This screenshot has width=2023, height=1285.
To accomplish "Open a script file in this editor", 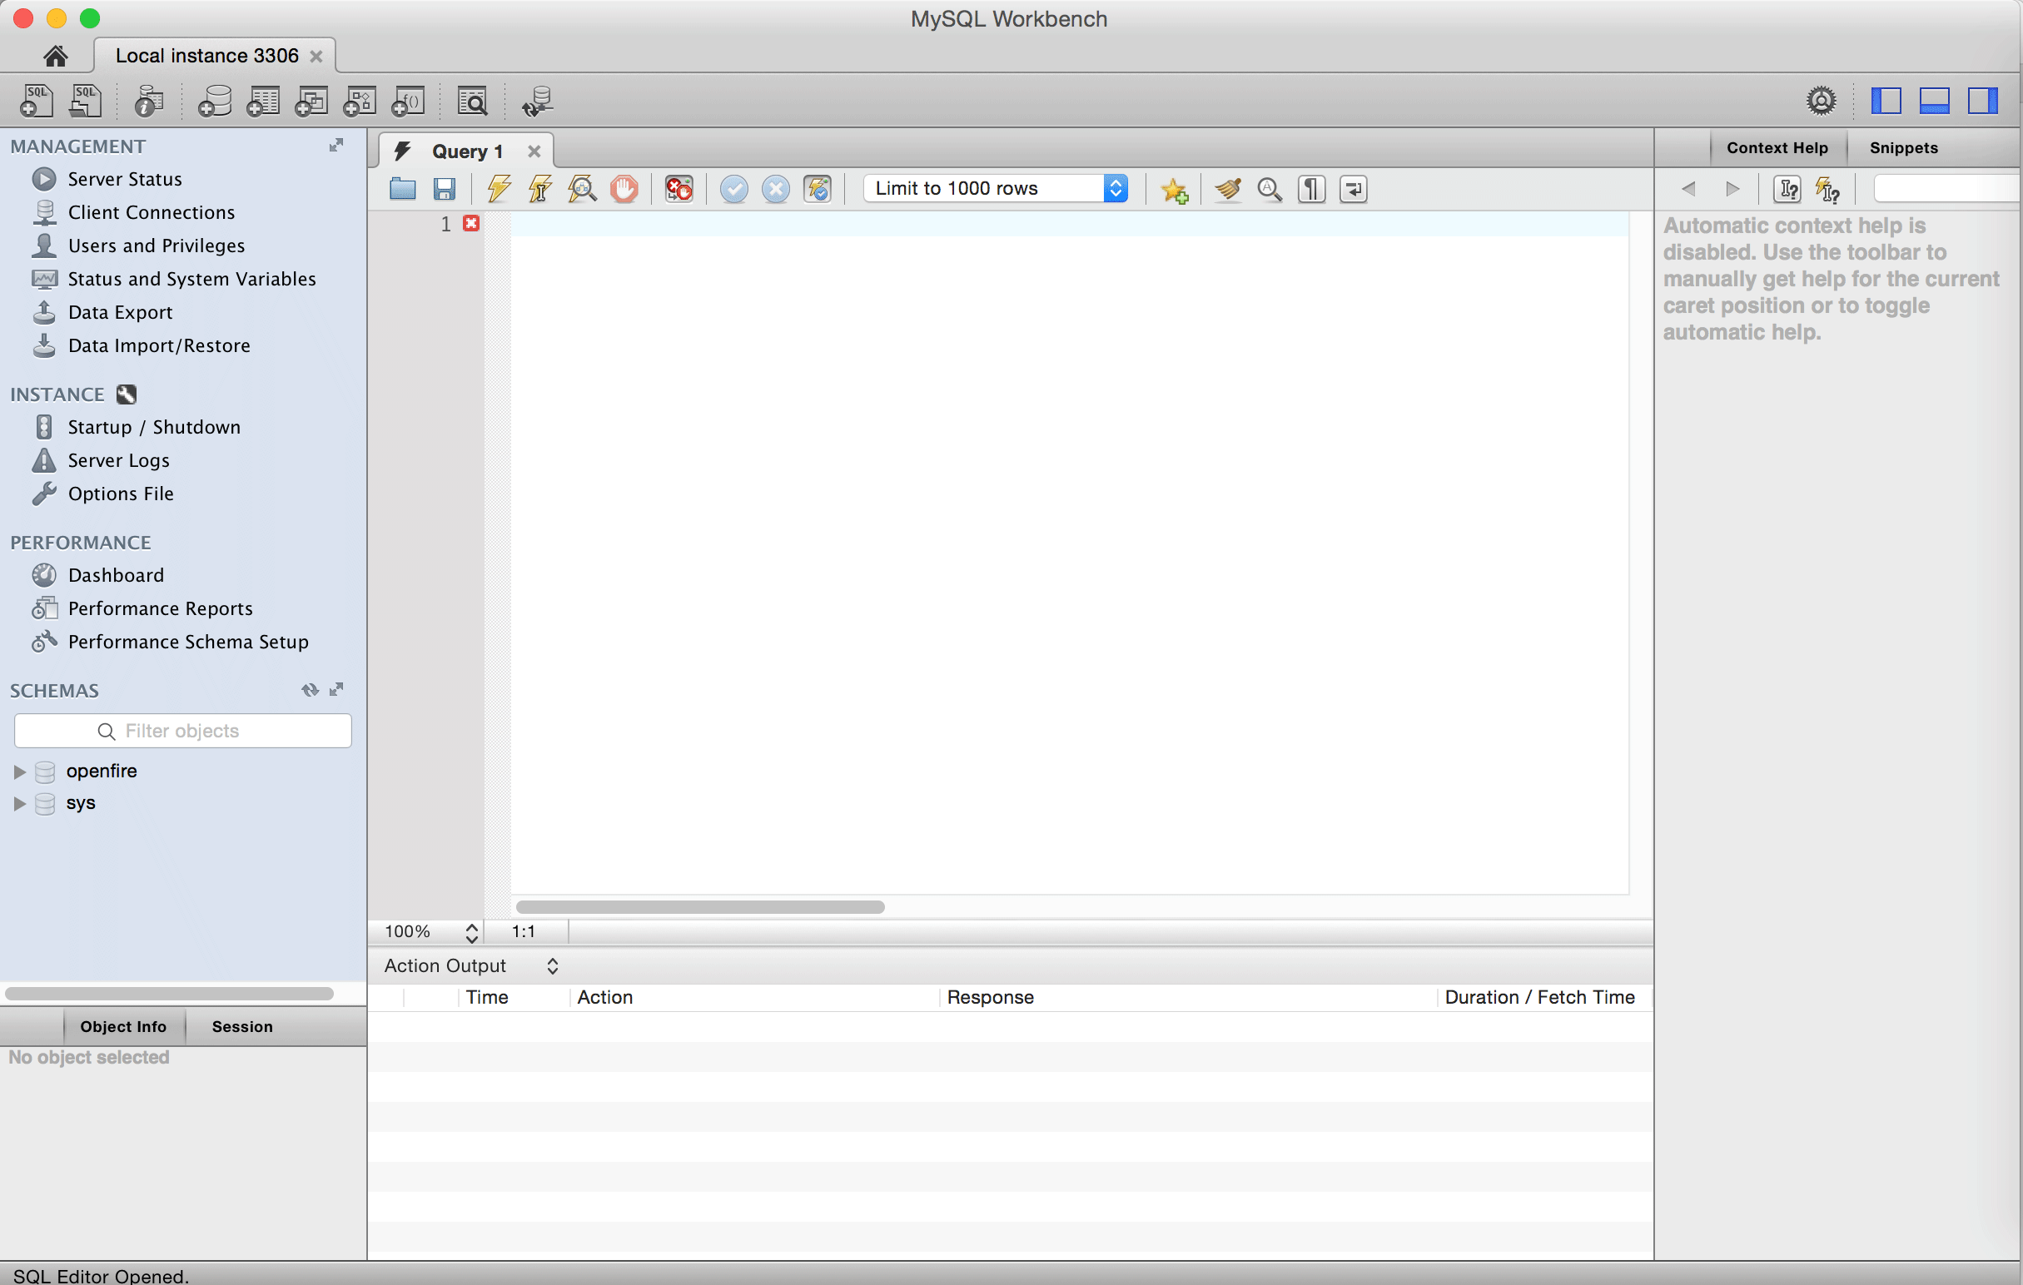I will tap(402, 189).
